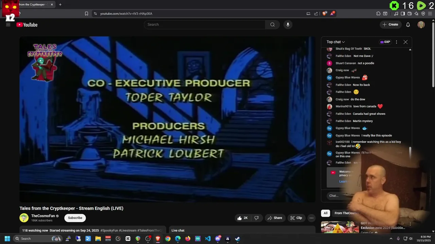Open Brave Shields lion icon
Screen dimensions: 435x244
click(x=325, y=14)
